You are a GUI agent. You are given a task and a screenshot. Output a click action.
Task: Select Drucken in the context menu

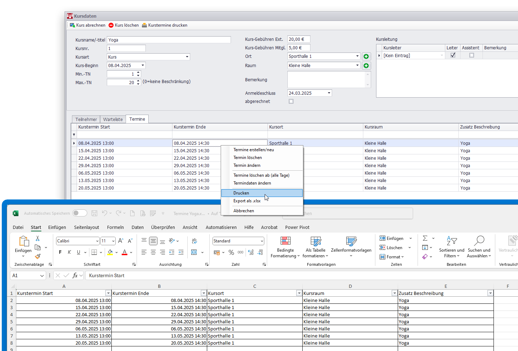[x=241, y=193]
